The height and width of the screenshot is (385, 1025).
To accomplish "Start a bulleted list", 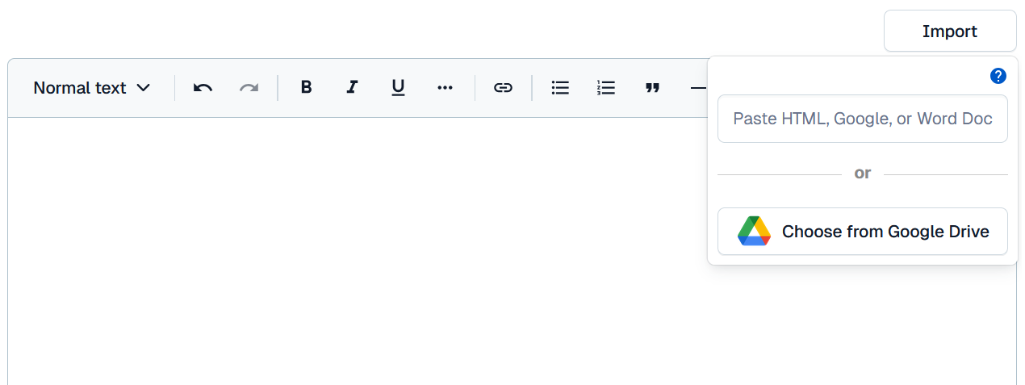I will click(560, 88).
